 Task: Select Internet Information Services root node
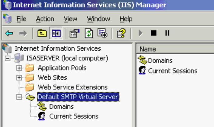58,49
